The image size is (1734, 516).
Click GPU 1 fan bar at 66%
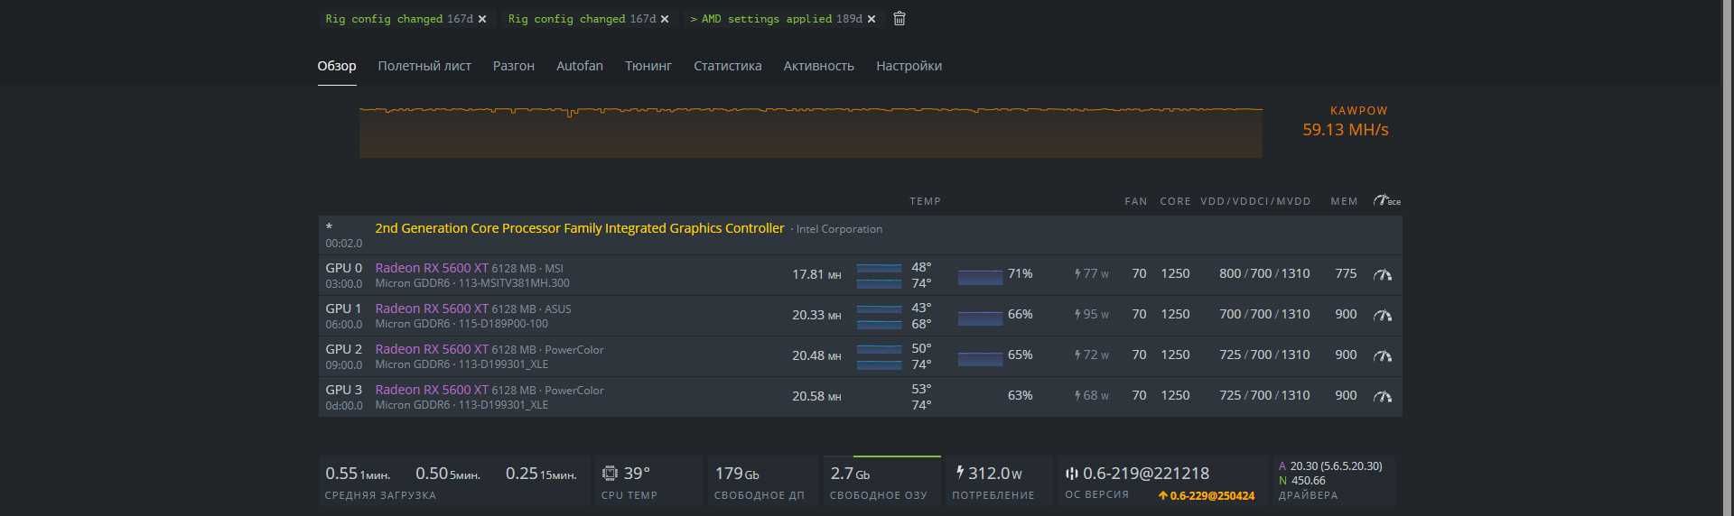pyautogui.click(x=980, y=318)
